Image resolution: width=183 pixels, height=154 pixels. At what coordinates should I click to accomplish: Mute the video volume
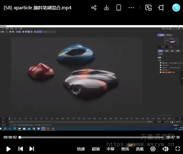(165, 149)
